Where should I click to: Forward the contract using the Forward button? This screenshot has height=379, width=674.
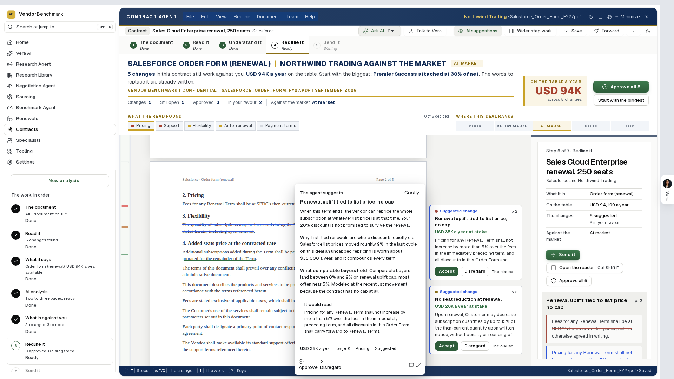[606, 31]
